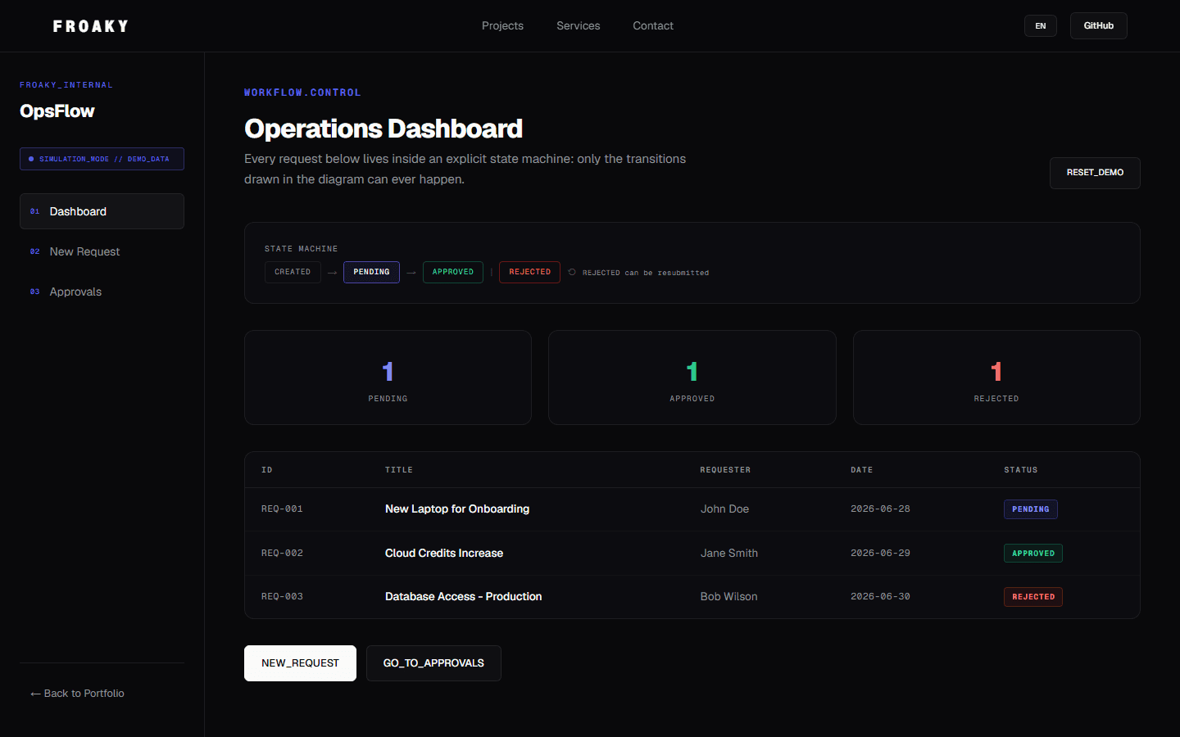Click the CREATED state chip

[293, 272]
